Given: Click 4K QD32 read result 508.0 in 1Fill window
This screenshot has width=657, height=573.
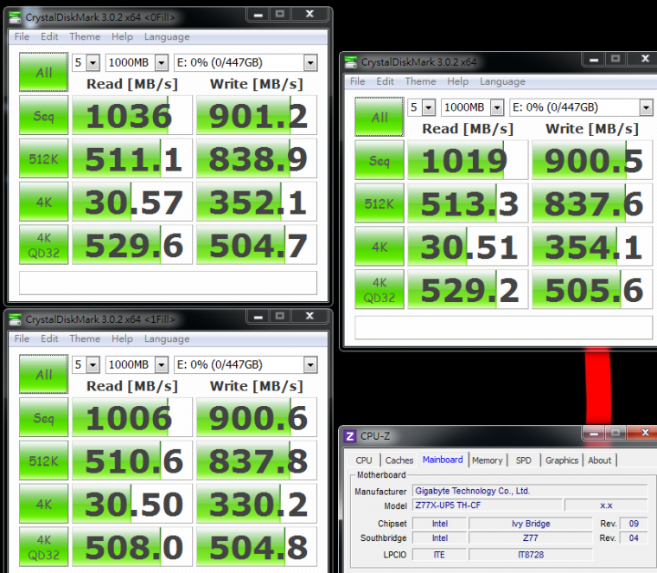Looking at the screenshot, I should [132, 546].
